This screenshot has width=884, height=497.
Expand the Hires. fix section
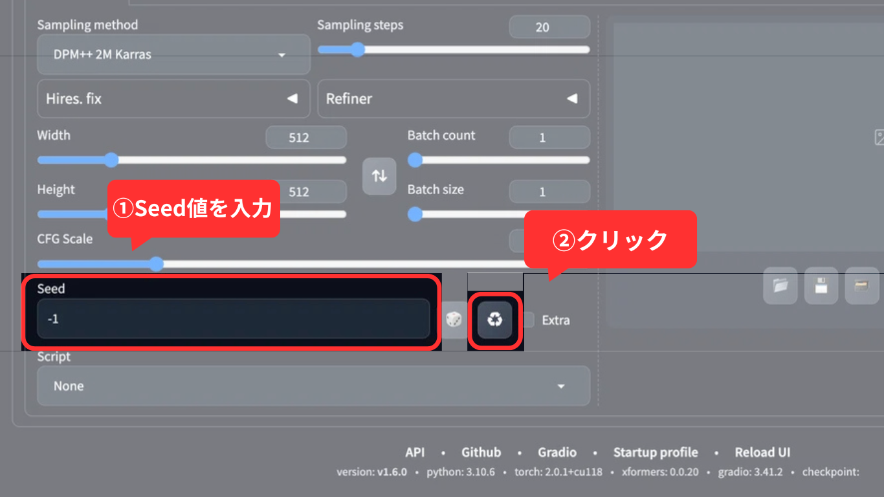tap(173, 98)
